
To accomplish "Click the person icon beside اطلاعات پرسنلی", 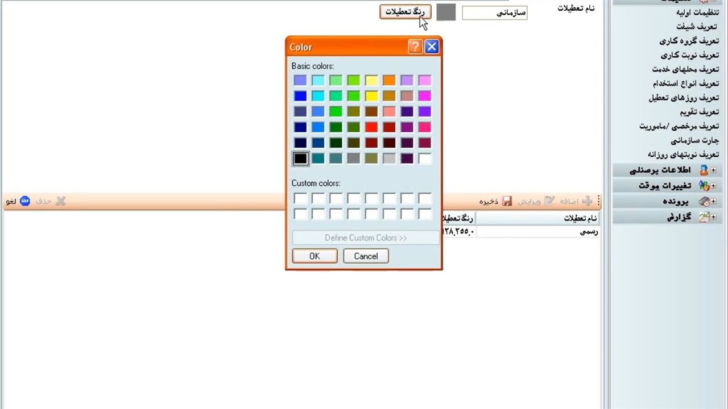I will (704, 170).
